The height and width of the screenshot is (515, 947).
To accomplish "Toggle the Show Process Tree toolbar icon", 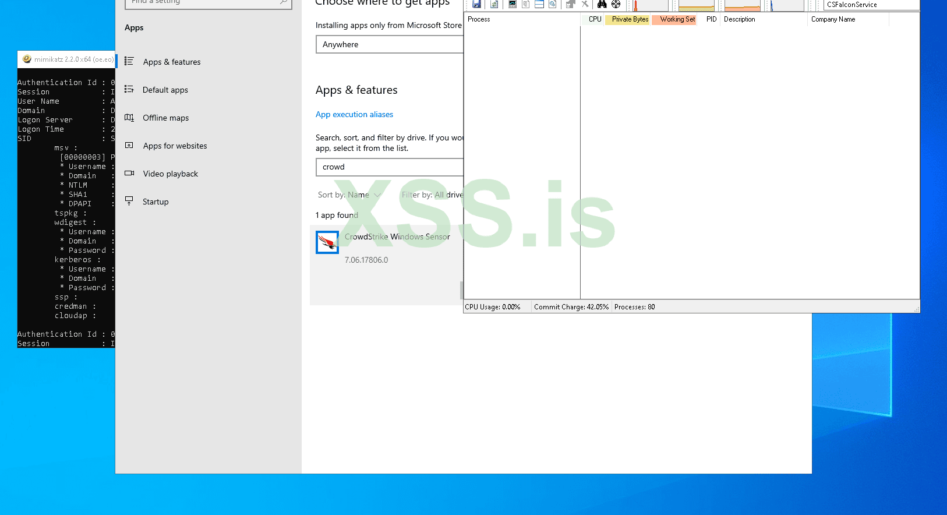I will (526, 4).
